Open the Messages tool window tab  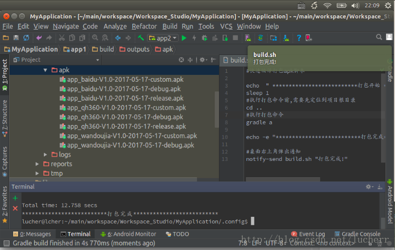[x=32, y=234]
